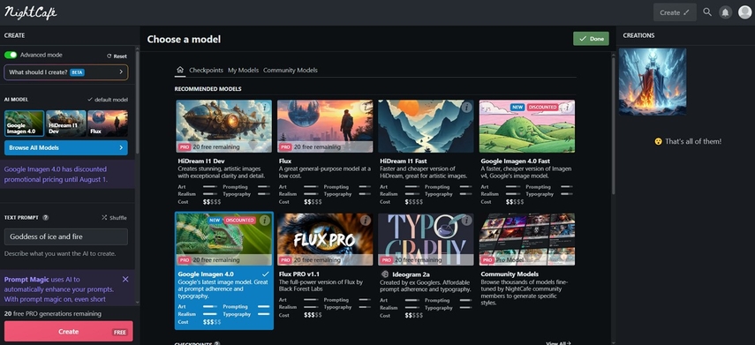Click the Flux PRO v1.1 title text

299,274
